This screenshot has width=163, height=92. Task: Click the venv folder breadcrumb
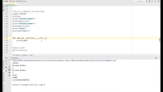pos(12,1)
